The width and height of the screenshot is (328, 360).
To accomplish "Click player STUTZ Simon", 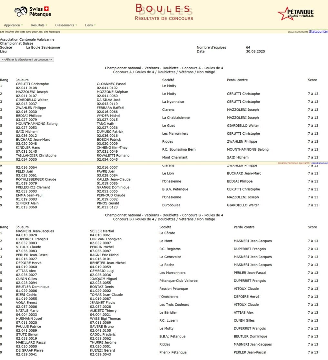I will point(27,335).
